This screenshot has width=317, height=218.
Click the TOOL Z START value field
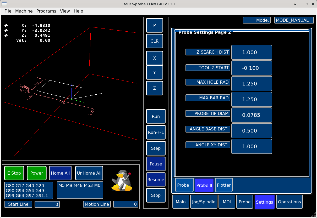pos(252,68)
